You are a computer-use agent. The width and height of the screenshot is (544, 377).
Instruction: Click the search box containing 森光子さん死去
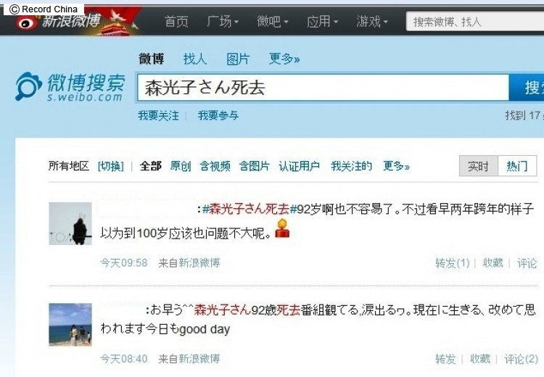pos(323,88)
